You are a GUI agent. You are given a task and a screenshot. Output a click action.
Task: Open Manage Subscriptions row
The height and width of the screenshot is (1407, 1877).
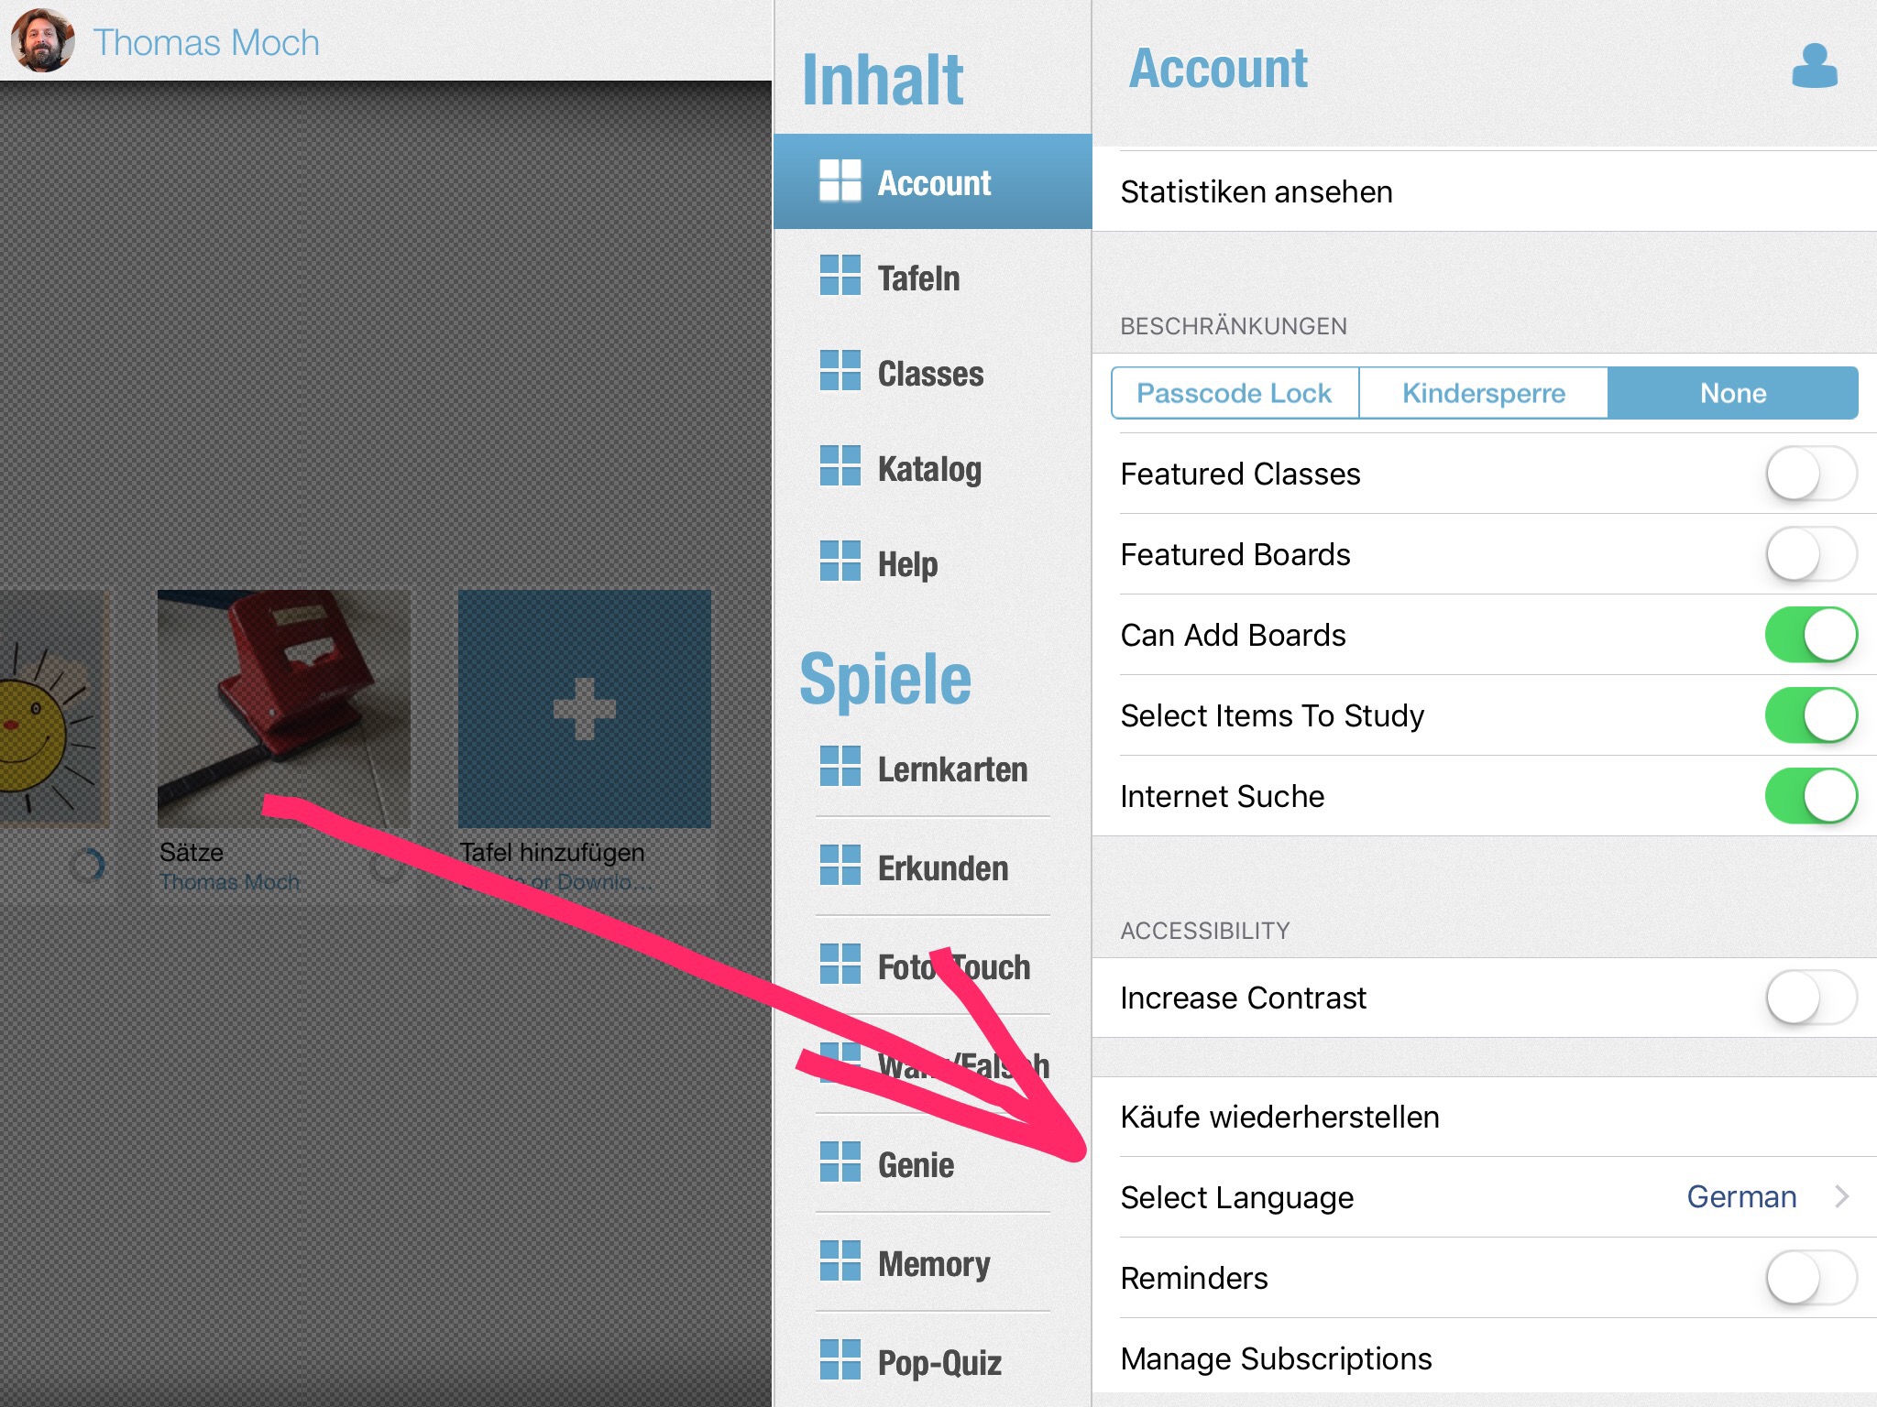click(x=1485, y=1358)
